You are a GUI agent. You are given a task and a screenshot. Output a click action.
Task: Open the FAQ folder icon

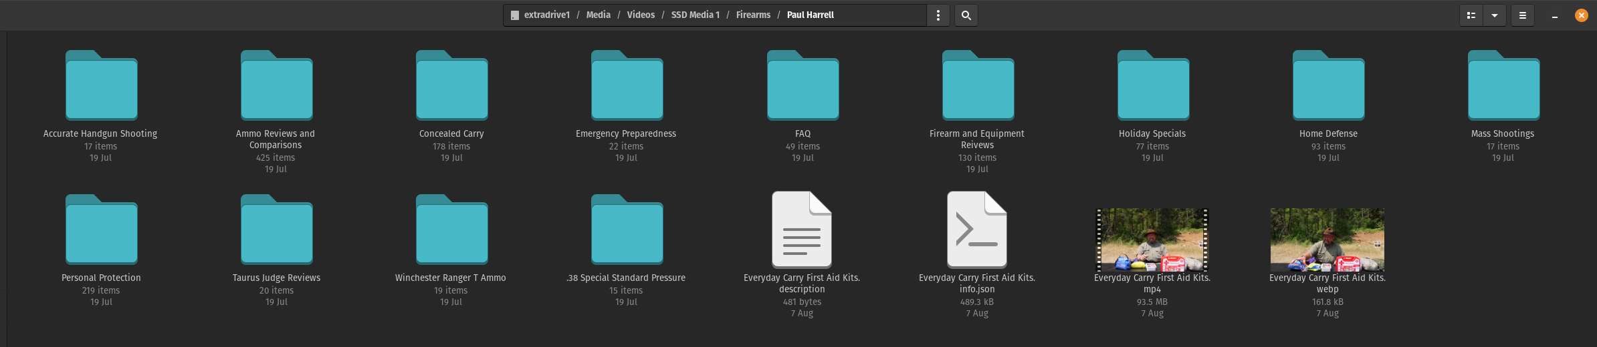pyautogui.click(x=803, y=85)
